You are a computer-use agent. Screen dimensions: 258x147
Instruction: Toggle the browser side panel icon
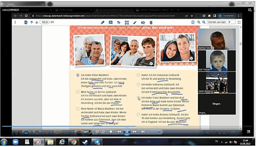[215, 16]
